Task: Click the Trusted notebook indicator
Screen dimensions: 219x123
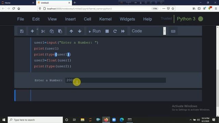Action: click(166, 18)
